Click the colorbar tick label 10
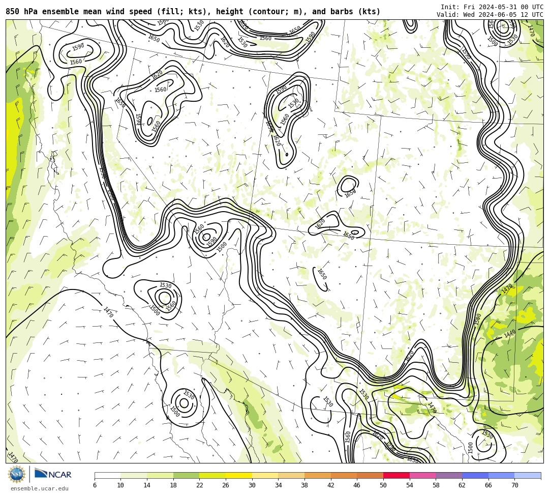549x495 pixels. point(121,485)
